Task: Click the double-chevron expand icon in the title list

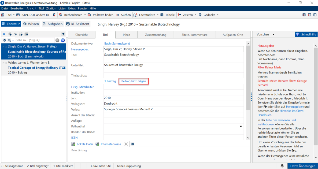Action: click(x=4, y=34)
